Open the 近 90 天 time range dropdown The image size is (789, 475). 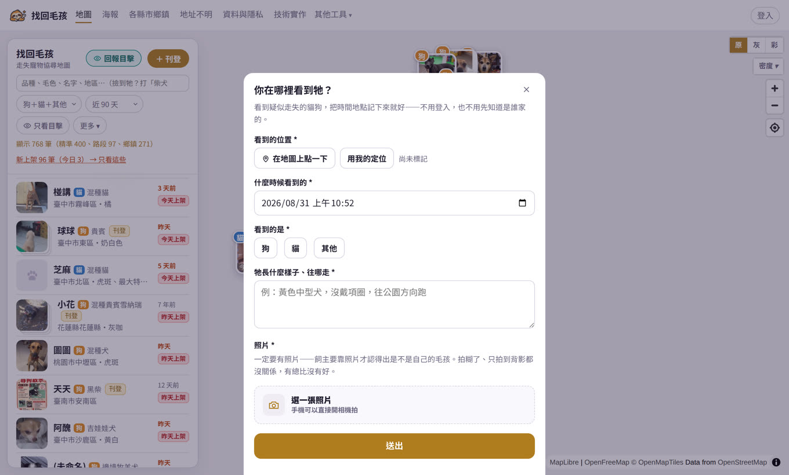click(114, 104)
